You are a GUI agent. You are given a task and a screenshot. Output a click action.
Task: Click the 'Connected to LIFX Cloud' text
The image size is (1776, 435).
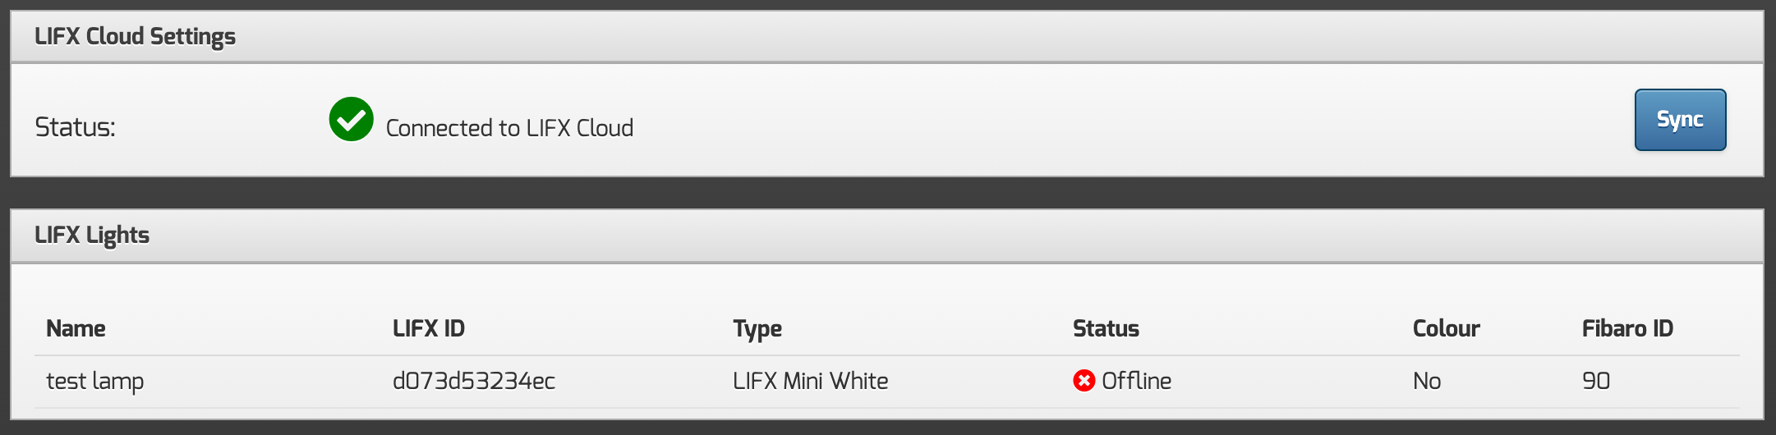509,128
